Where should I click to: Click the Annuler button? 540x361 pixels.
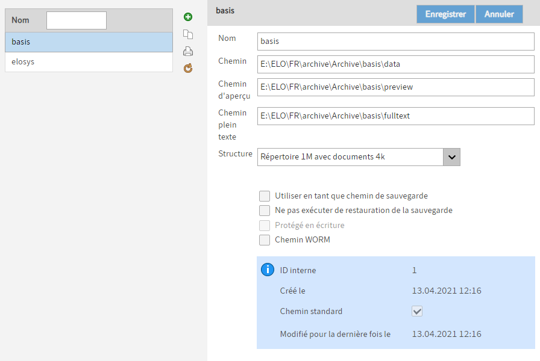click(499, 14)
